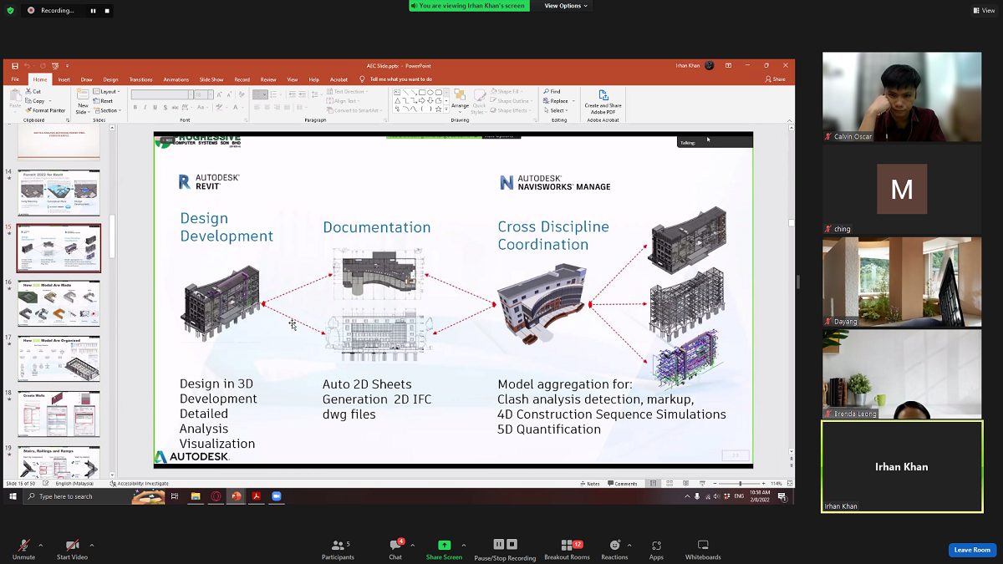
Task: Open Zoom View layout menu
Action: [x=984, y=10]
